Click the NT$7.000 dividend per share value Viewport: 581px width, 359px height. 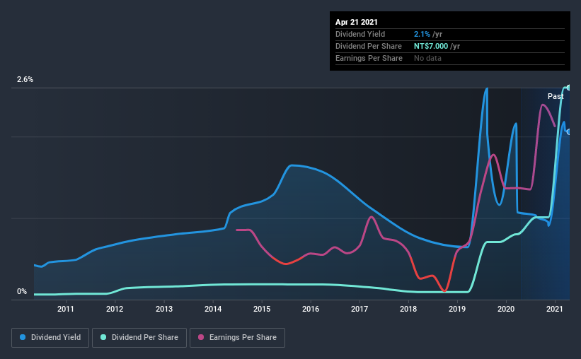coord(431,46)
